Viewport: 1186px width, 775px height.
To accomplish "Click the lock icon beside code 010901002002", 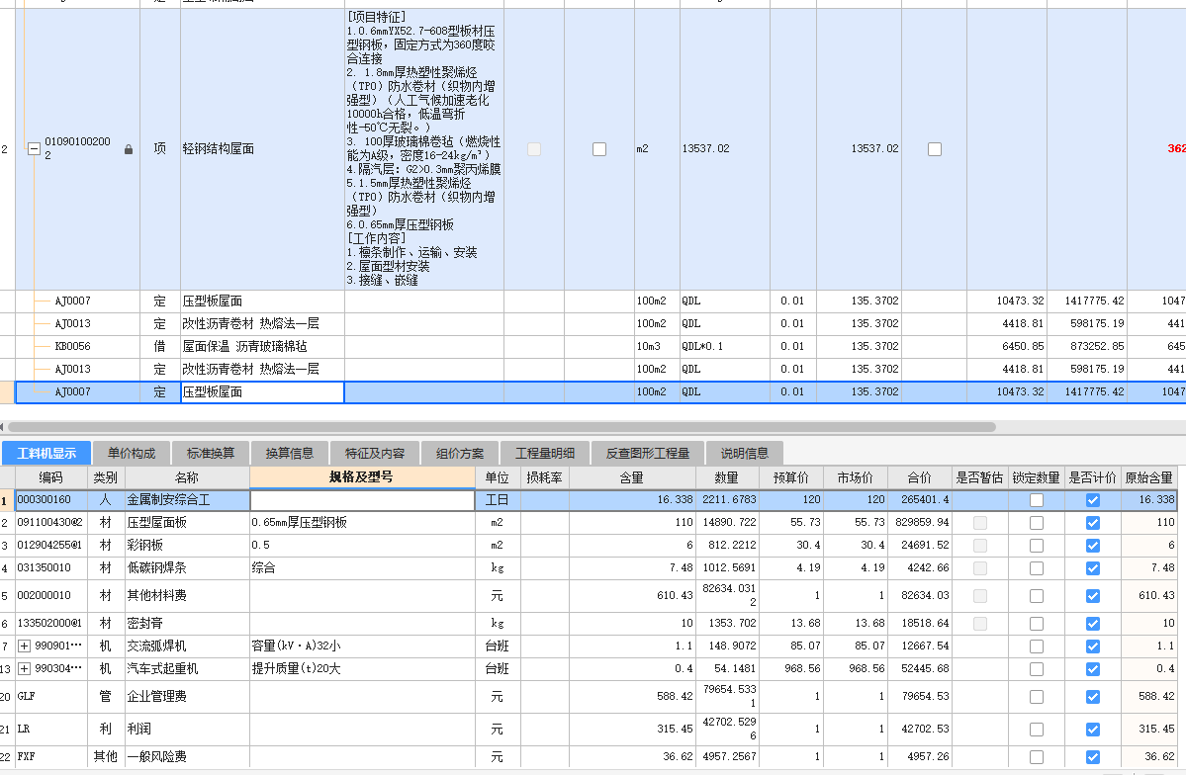I will pos(129,149).
